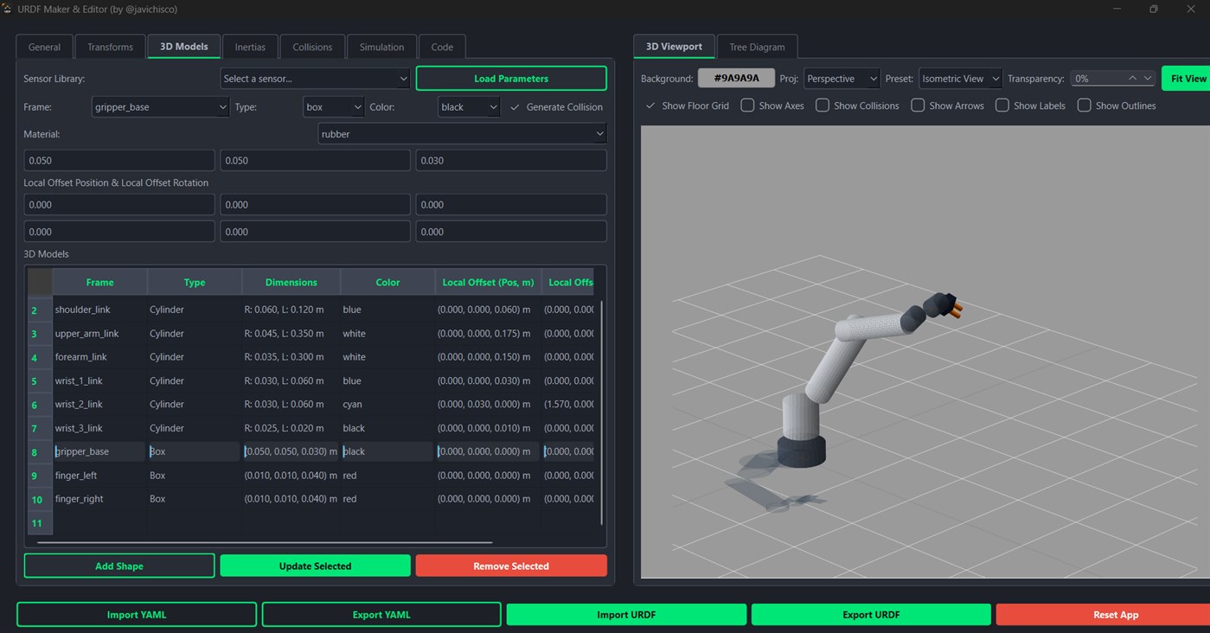Enable Show Axes in the viewport
Viewport: 1210px width, 633px height.
pos(747,105)
